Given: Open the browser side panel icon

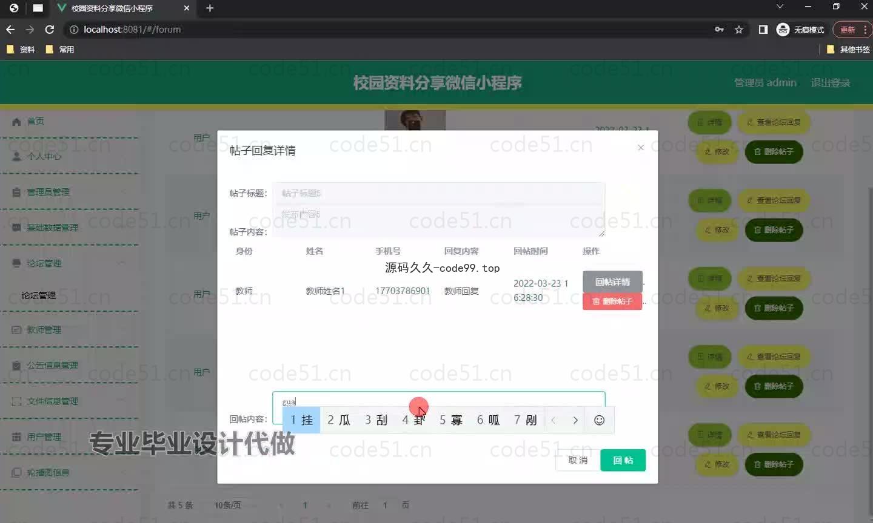Looking at the screenshot, I should (x=763, y=30).
